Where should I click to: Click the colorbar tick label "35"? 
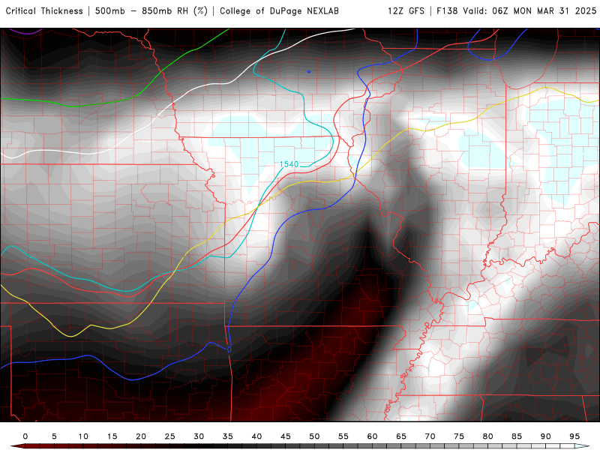228,436
